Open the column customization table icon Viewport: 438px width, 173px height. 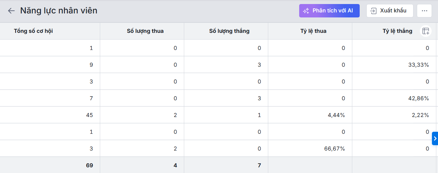pos(426,31)
